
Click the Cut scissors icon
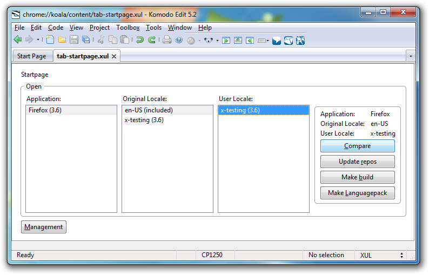101,40
